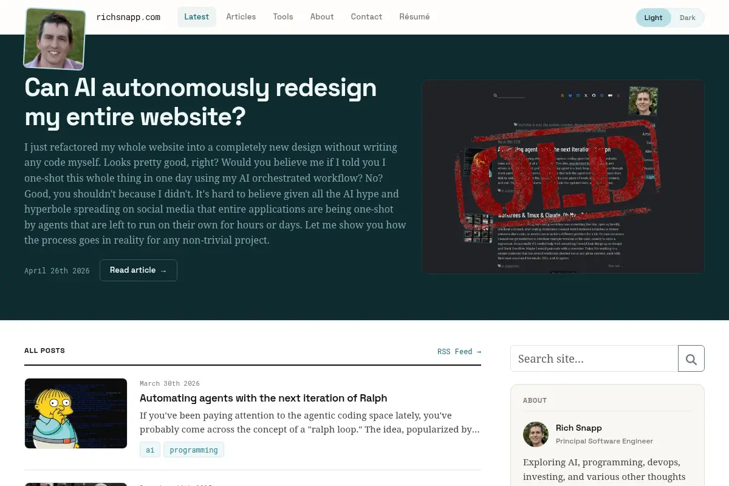
Task: Go to the Articles page
Action: (241, 17)
